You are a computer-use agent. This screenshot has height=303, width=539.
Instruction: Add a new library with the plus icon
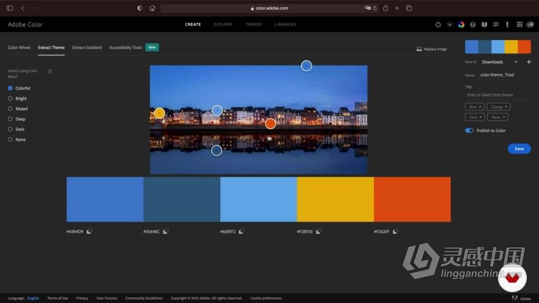coord(529,62)
